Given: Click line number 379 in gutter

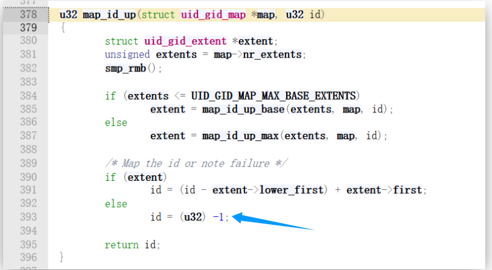Looking at the screenshot, I should click(29, 27).
